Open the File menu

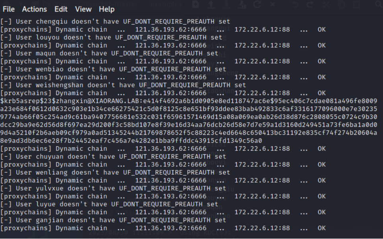9,9
